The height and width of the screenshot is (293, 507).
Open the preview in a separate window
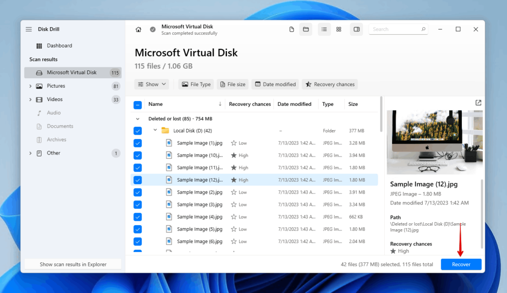(x=478, y=102)
